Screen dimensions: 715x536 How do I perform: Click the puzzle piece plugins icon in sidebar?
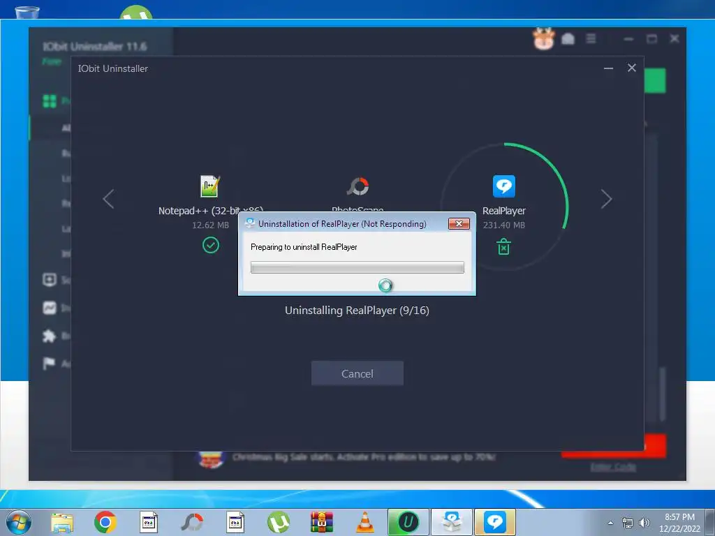50,336
